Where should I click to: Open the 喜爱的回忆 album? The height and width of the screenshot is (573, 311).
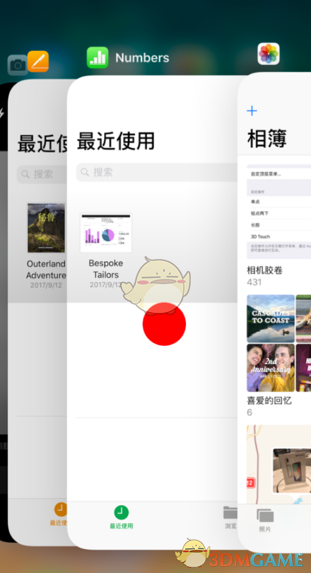coord(269,400)
